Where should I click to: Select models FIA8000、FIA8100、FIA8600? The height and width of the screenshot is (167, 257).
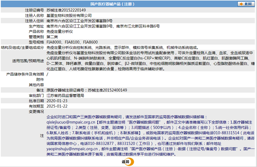(x=72, y=42)
